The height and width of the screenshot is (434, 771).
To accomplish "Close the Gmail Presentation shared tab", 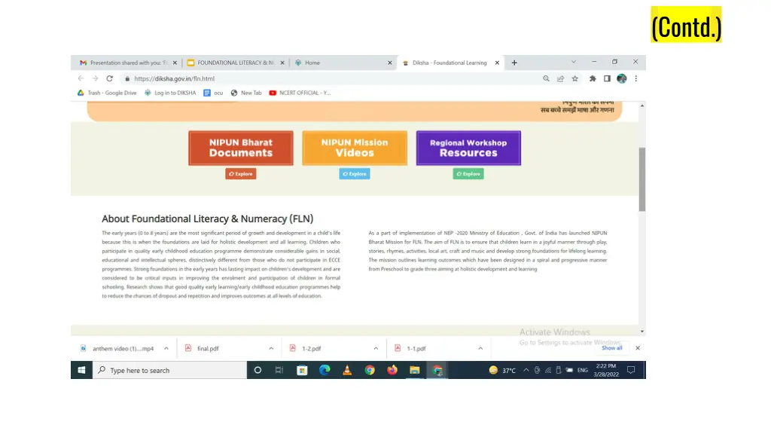I will coord(175,63).
